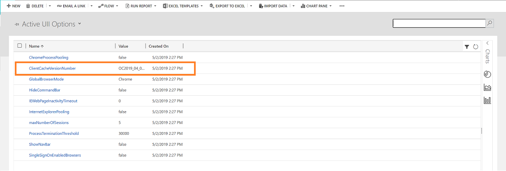Open the InternetExplorerPooling record
Image resolution: width=506 pixels, height=171 pixels.
pos(49,112)
